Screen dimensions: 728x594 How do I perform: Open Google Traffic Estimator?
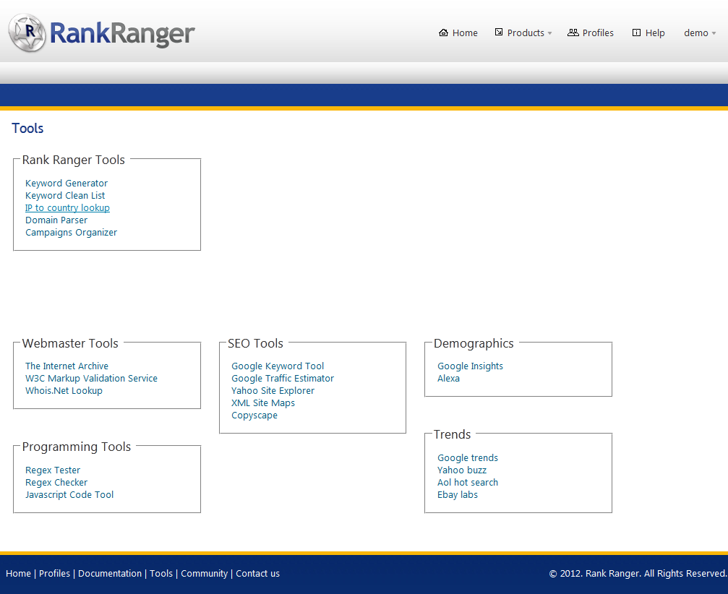click(282, 378)
